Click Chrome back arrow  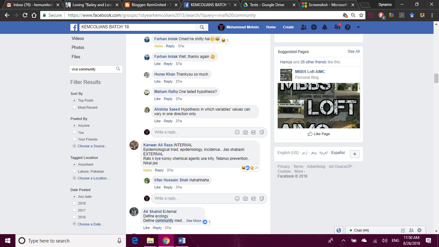(x=7, y=15)
